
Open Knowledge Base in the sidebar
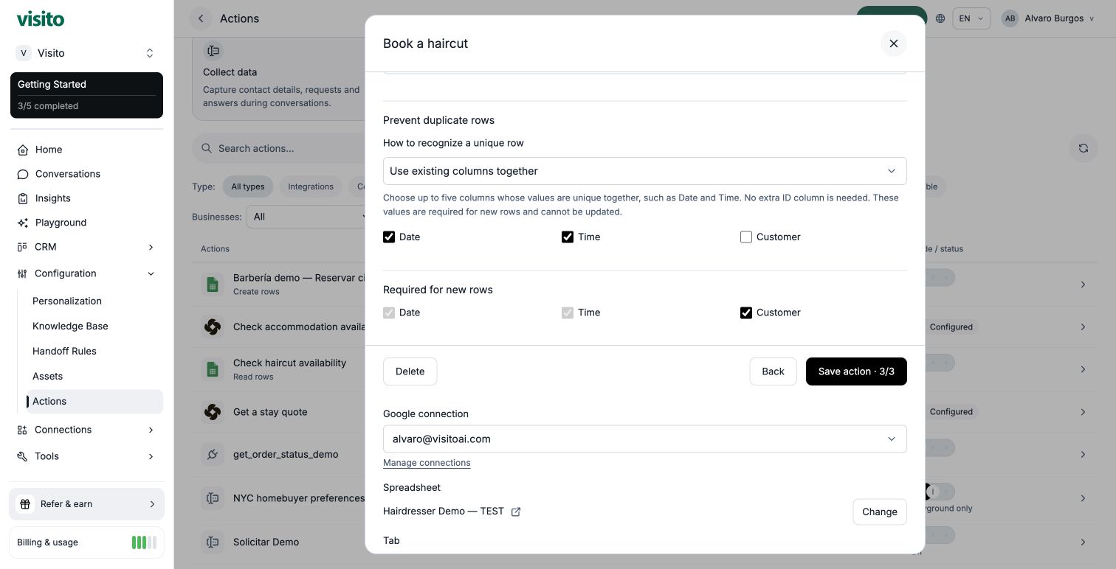point(94,326)
